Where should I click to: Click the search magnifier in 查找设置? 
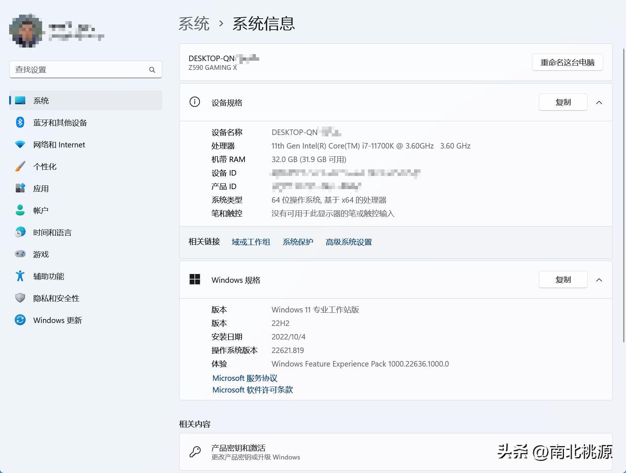152,70
